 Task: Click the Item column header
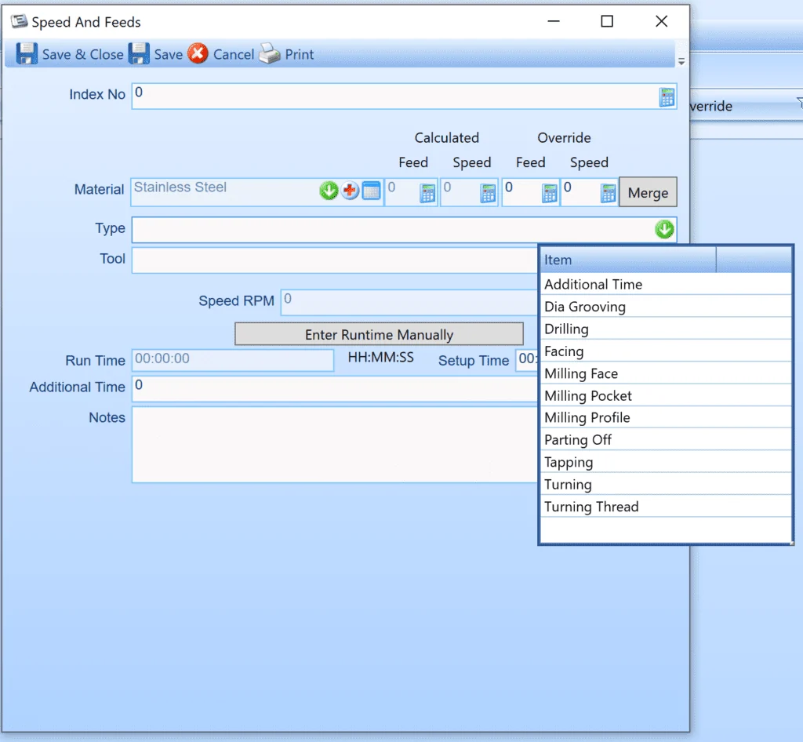628,260
